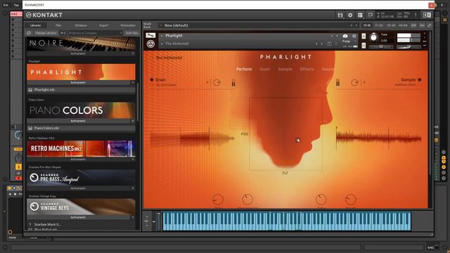Click the Piano Colors.nki file icon

[x=30, y=128]
